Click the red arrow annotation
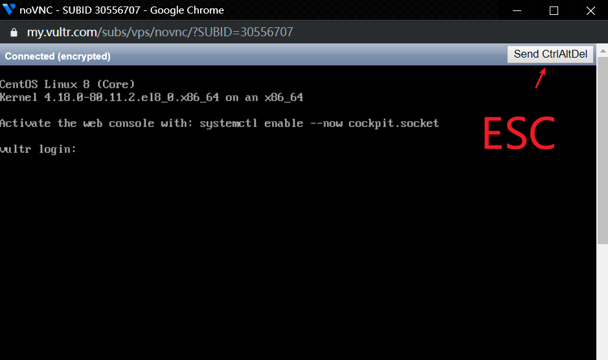This screenshot has width=608, height=360. click(x=540, y=78)
